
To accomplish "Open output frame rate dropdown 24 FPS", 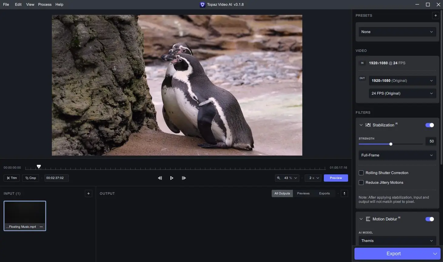I will click(402, 93).
